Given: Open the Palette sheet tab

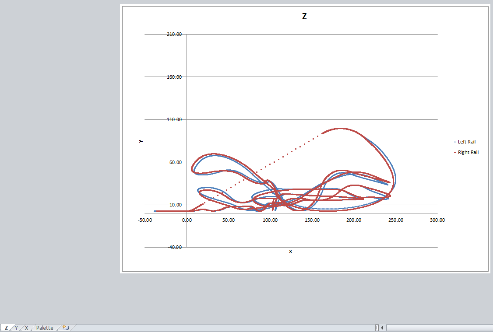Looking at the screenshot, I should coord(45,328).
